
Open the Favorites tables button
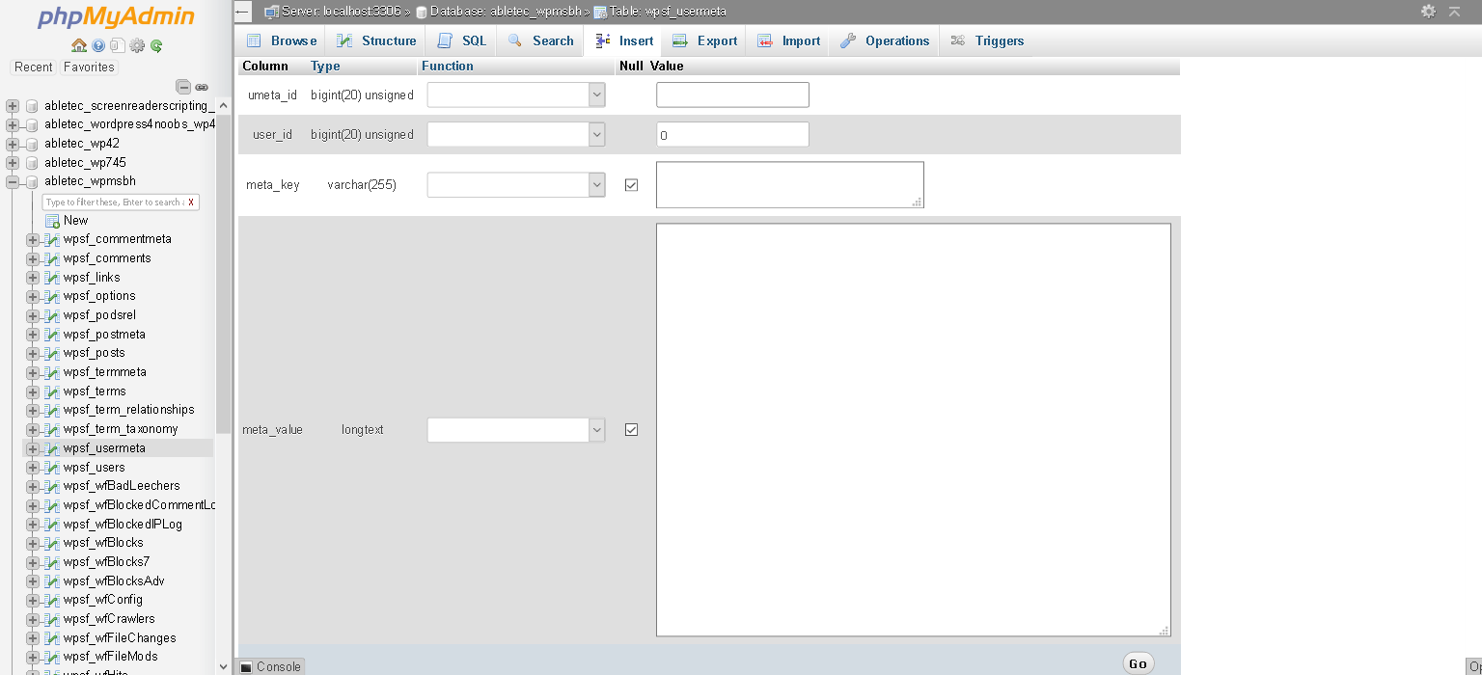(x=89, y=67)
